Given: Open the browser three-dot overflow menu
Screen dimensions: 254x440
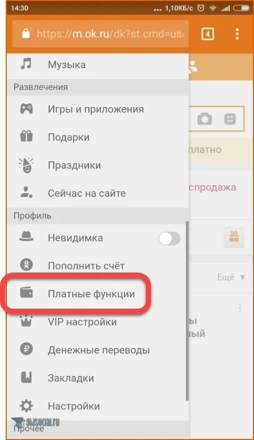Looking at the screenshot, I should 237,34.
